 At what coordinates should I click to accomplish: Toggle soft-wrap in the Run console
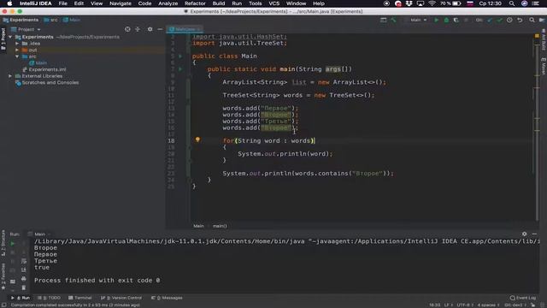[24, 261]
